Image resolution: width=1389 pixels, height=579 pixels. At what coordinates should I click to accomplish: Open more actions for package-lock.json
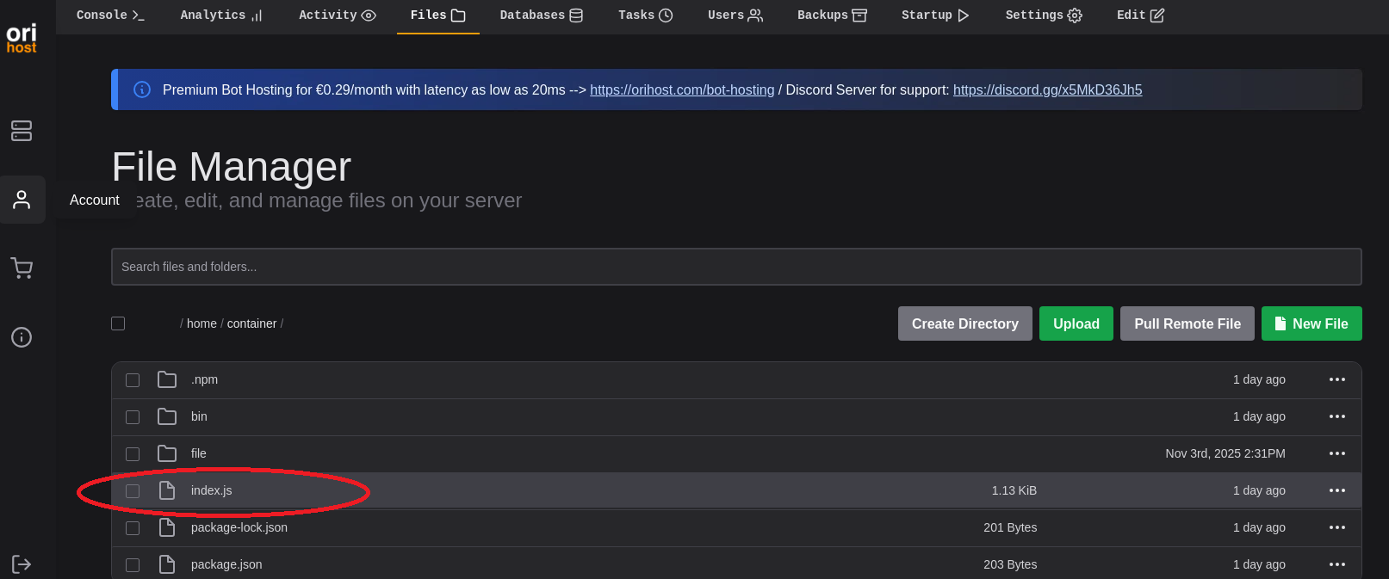1336,527
